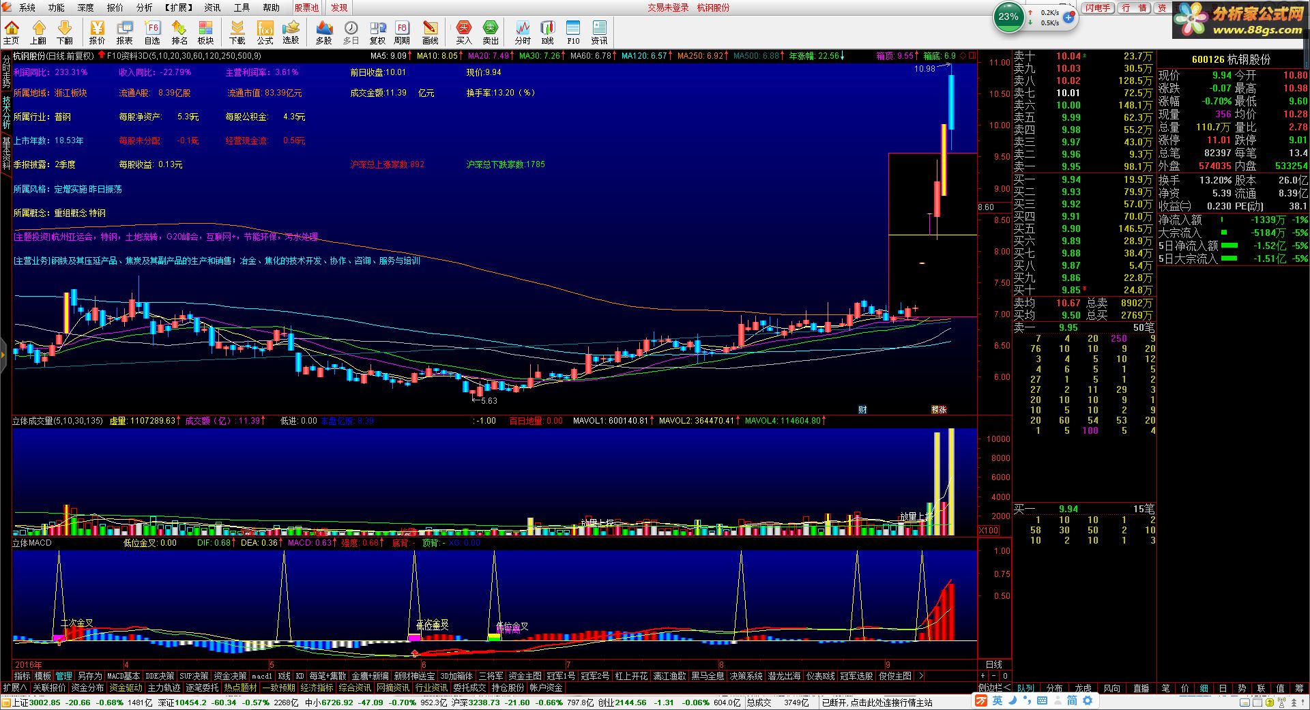Click the 交易未登录 trading login link
Image resolution: width=1310 pixels, height=710 pixels.
click(668, 8)
